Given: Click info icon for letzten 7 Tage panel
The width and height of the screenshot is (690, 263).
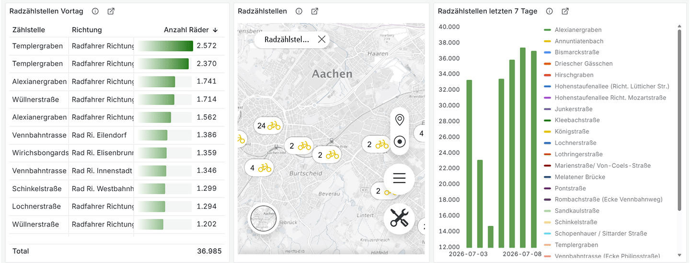Looking at the screenshot, I should coord(550,11).
